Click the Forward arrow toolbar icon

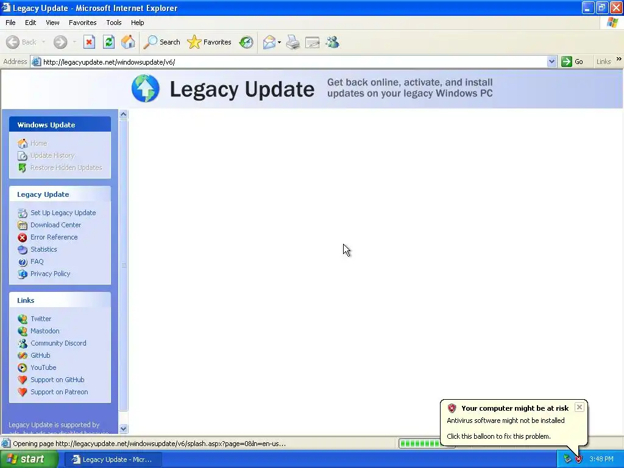pyautogui.click(x=60, y=42)
